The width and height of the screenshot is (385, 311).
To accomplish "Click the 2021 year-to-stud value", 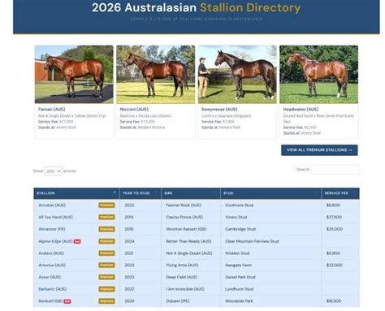I will (129, 253).
